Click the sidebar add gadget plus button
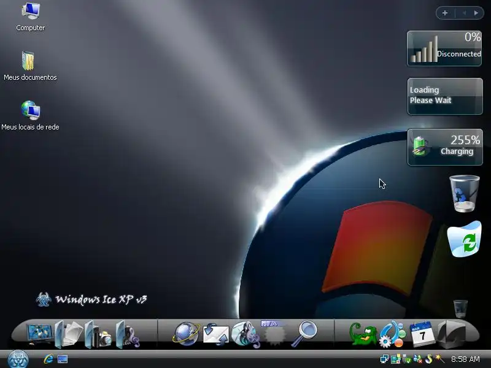Image resolution: width=491 pixels, height=368 pixels. 445,13
